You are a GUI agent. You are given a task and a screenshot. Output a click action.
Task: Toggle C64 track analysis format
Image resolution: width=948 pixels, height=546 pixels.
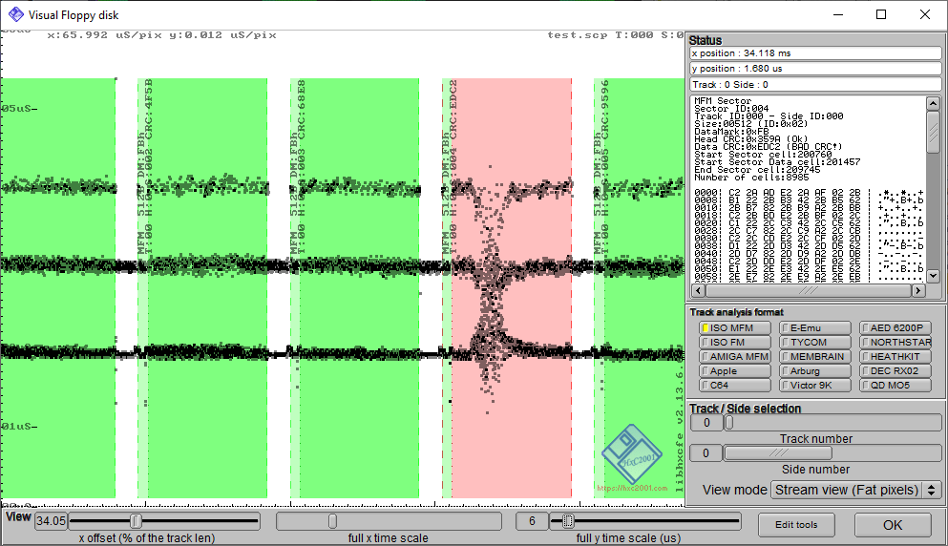[734, 386]
